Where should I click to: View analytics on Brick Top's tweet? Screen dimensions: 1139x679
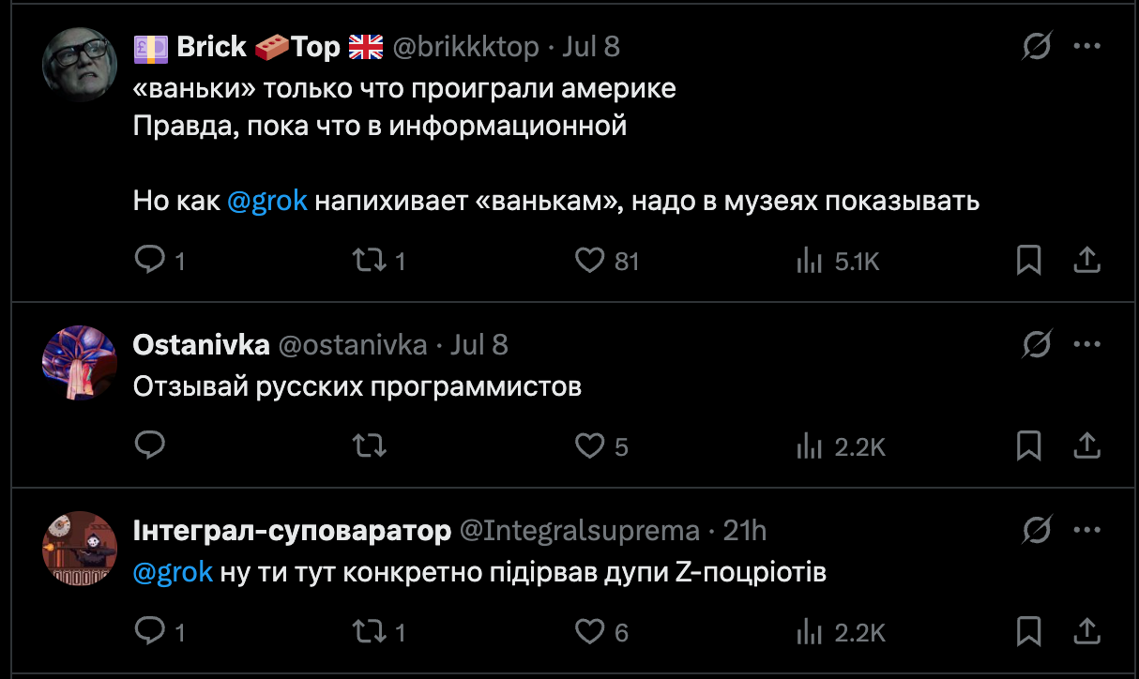809,260
